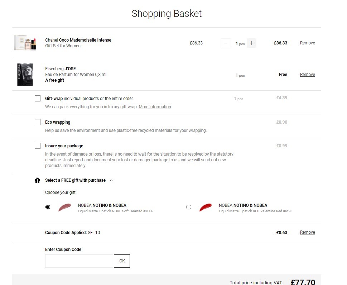Tick the Eco wrapping checkbox
Screen dimensions: 347x285
click(x=38, y=122)
